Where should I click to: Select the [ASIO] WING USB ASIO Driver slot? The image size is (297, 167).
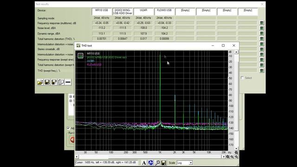coord(123,12)
